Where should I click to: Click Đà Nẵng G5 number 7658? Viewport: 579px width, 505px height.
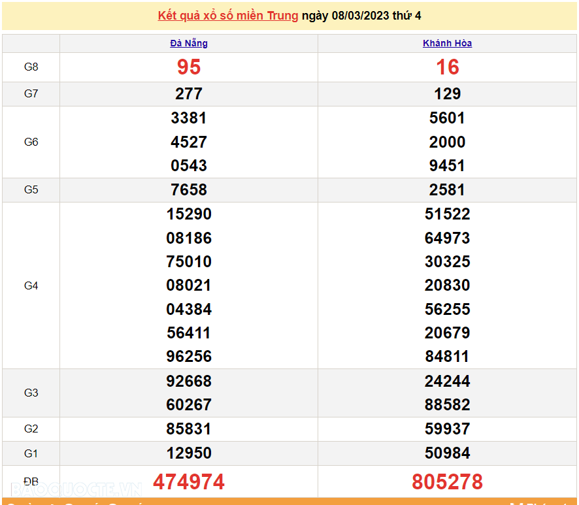coord(189,190)
